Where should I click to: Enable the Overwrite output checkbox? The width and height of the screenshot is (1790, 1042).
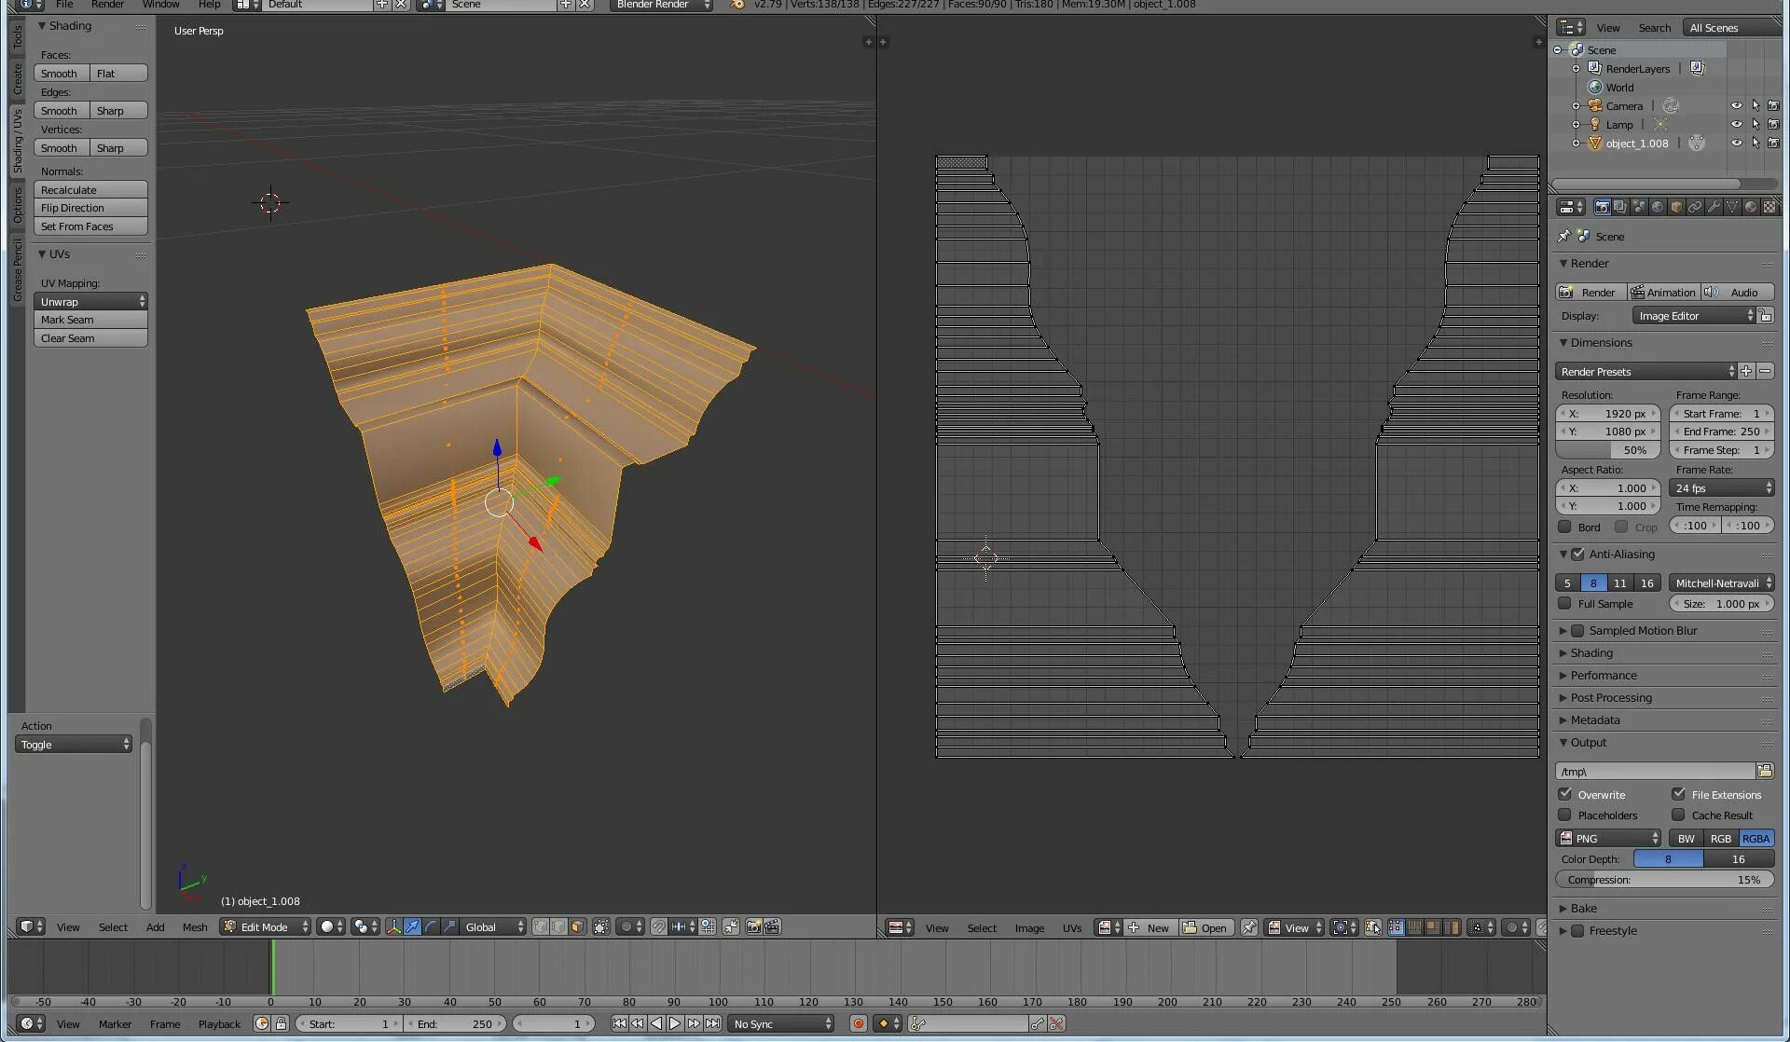[1566, 794]
